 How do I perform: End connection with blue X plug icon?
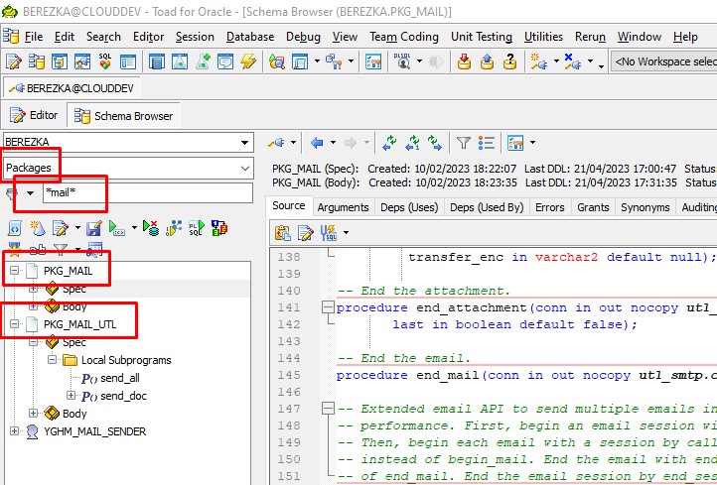[x=573, y=61]
